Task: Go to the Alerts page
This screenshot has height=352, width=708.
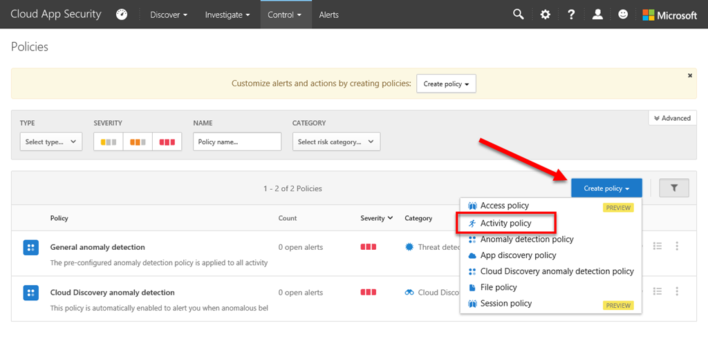Action: pos(328,15)
